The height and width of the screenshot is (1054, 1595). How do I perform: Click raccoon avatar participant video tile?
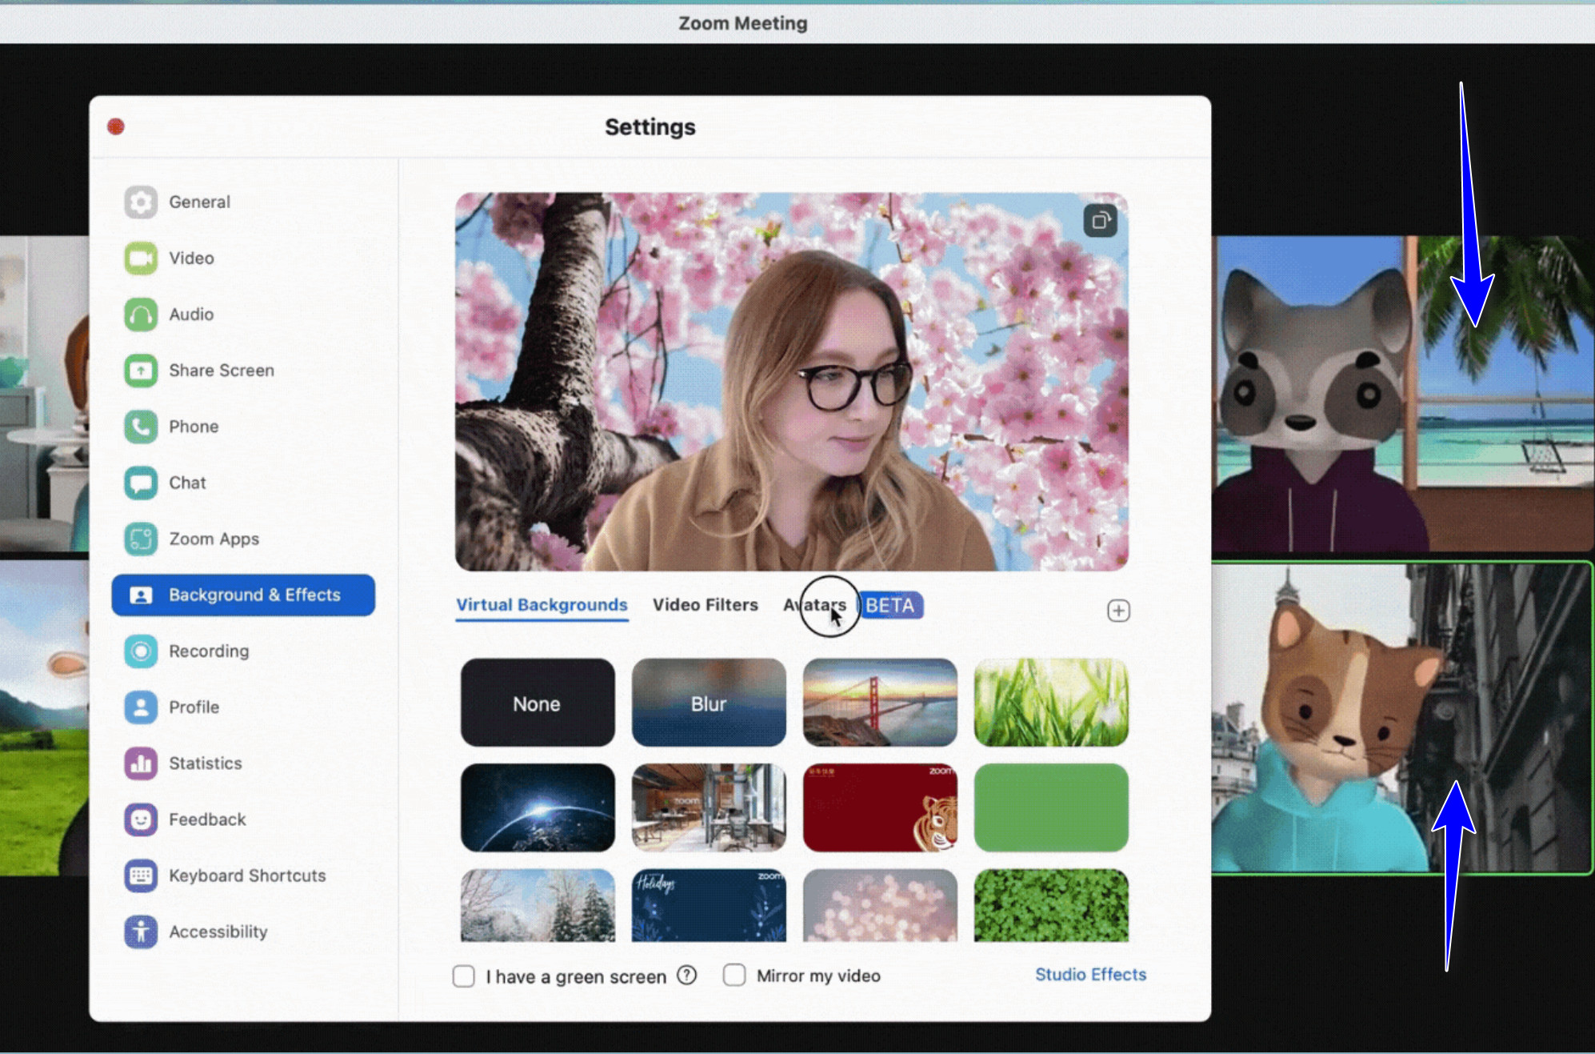[x=1403, y=394]
